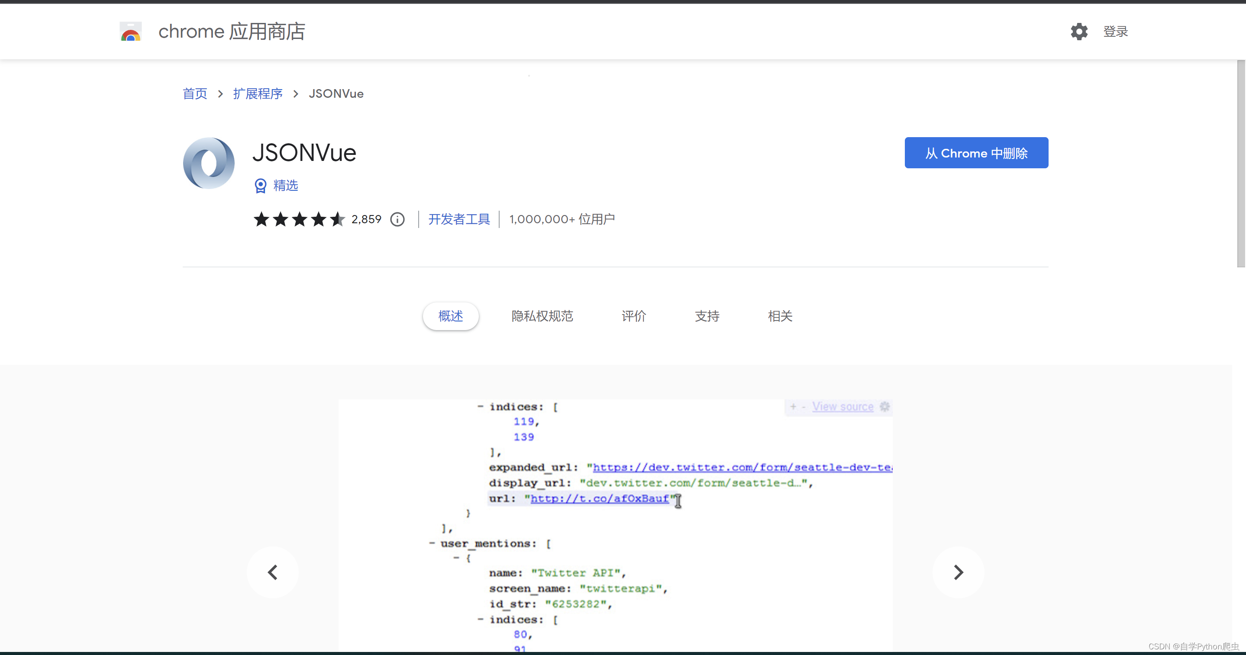Viewport: 1246px width, 655px height.
Task: Click the rating info circle icon
Action: [397, 219]
